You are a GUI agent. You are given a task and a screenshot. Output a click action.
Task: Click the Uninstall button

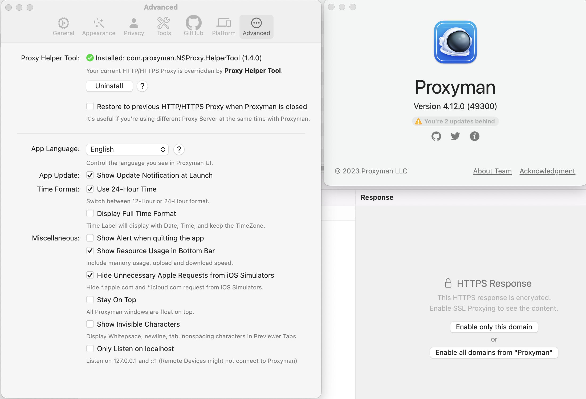109,86
